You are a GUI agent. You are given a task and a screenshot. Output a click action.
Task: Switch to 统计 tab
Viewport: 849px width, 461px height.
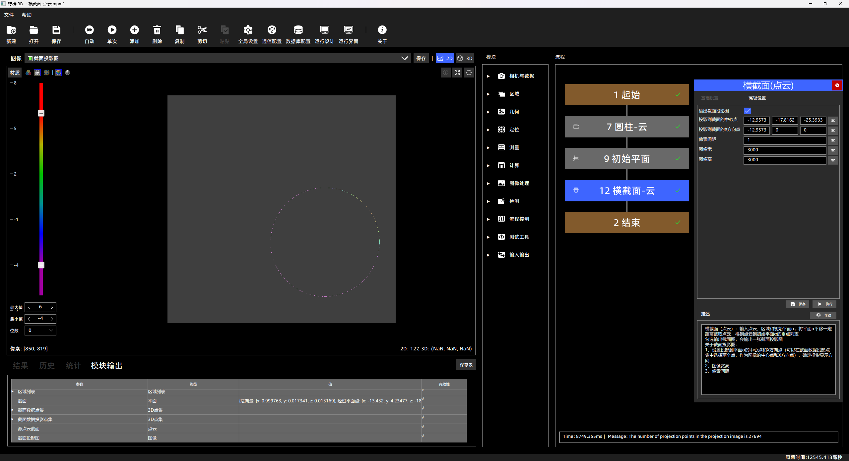tap(74, 366)
